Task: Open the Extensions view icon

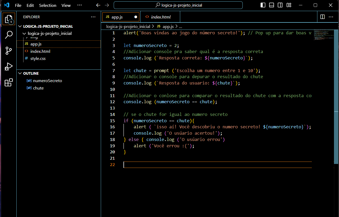Action: pyautogui.click(x=9, y=82)
